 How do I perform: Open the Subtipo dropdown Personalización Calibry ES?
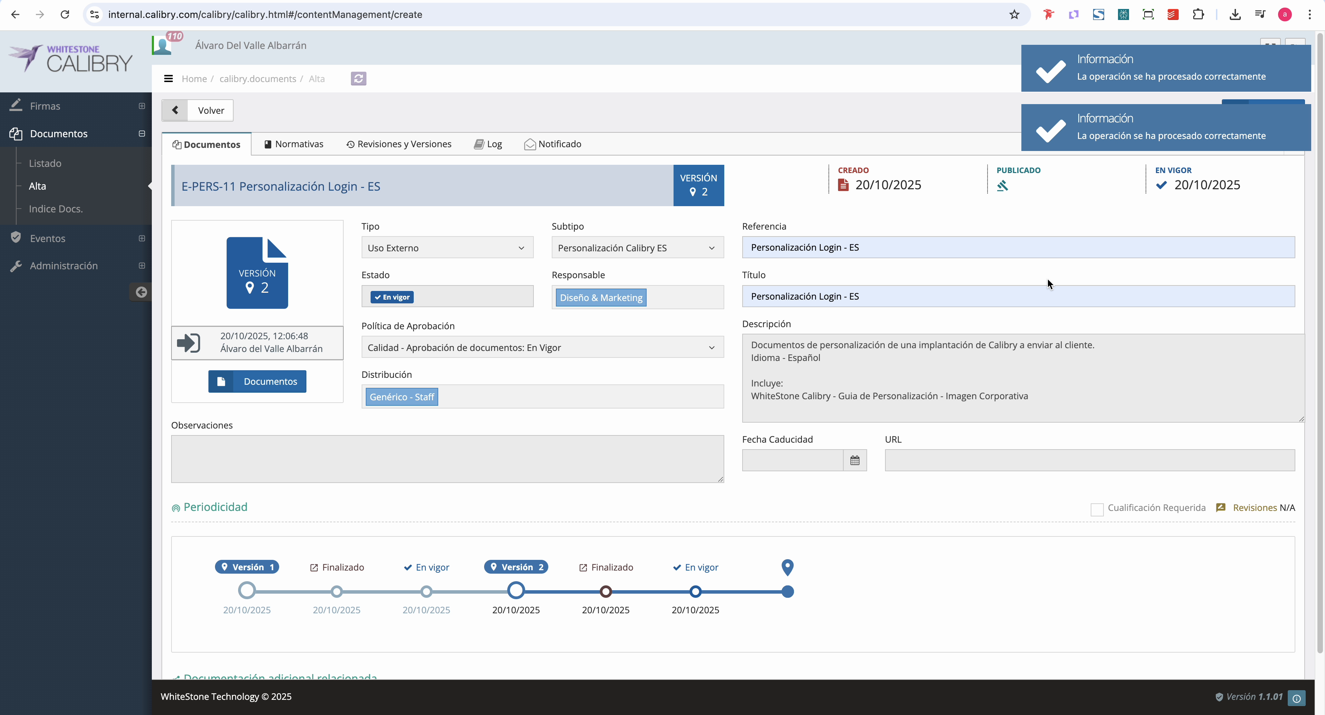637,248
